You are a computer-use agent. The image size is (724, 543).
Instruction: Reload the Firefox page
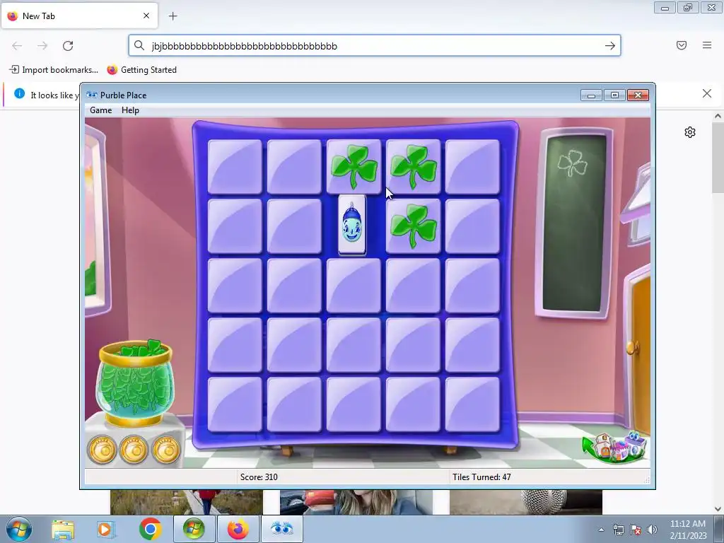tap(68, 46)
